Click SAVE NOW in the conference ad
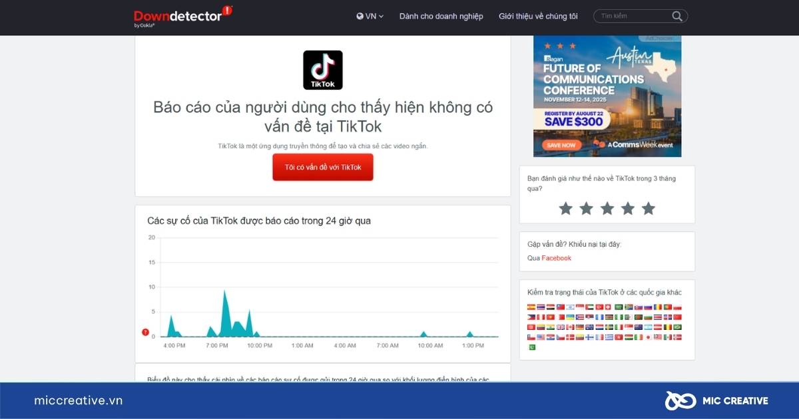Viewport: 799px width, 419px height. (x=560, y=144)
